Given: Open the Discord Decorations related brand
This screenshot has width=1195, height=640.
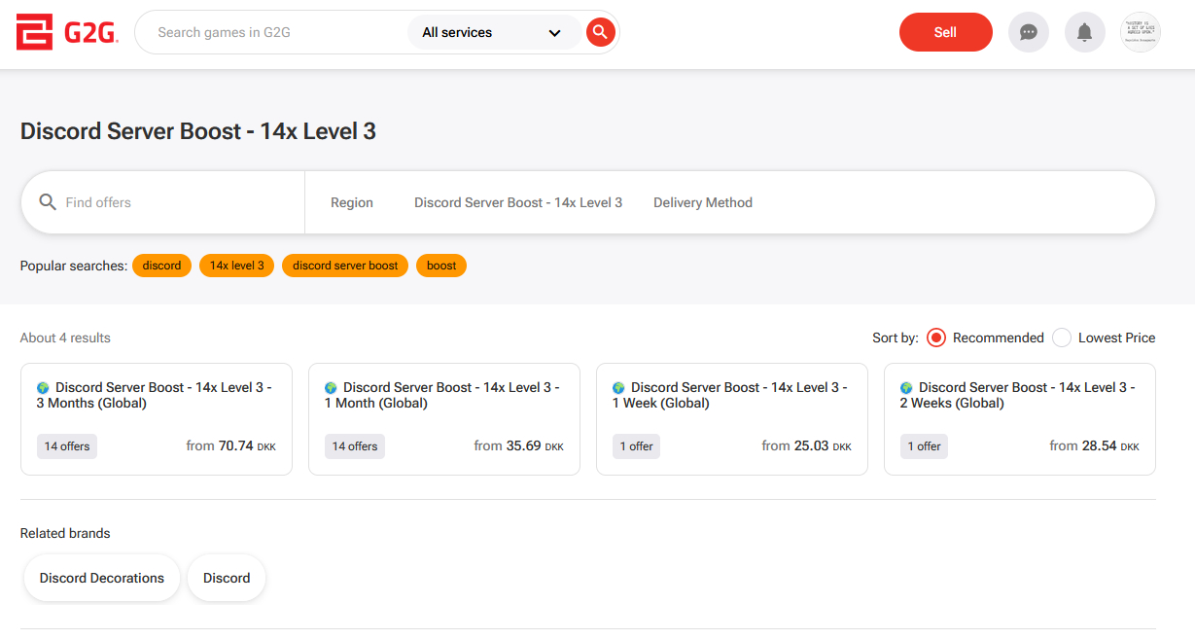Looking at the screenshot, I should [x=102, y=578].
